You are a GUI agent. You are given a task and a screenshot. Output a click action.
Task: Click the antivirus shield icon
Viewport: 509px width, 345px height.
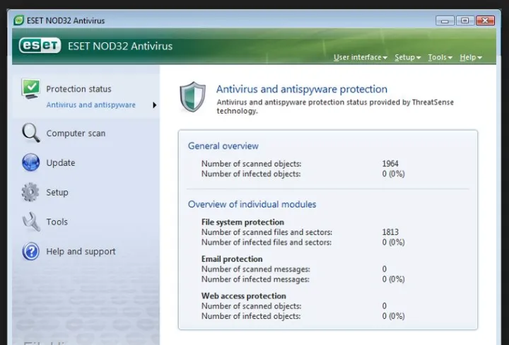[192, 96]
